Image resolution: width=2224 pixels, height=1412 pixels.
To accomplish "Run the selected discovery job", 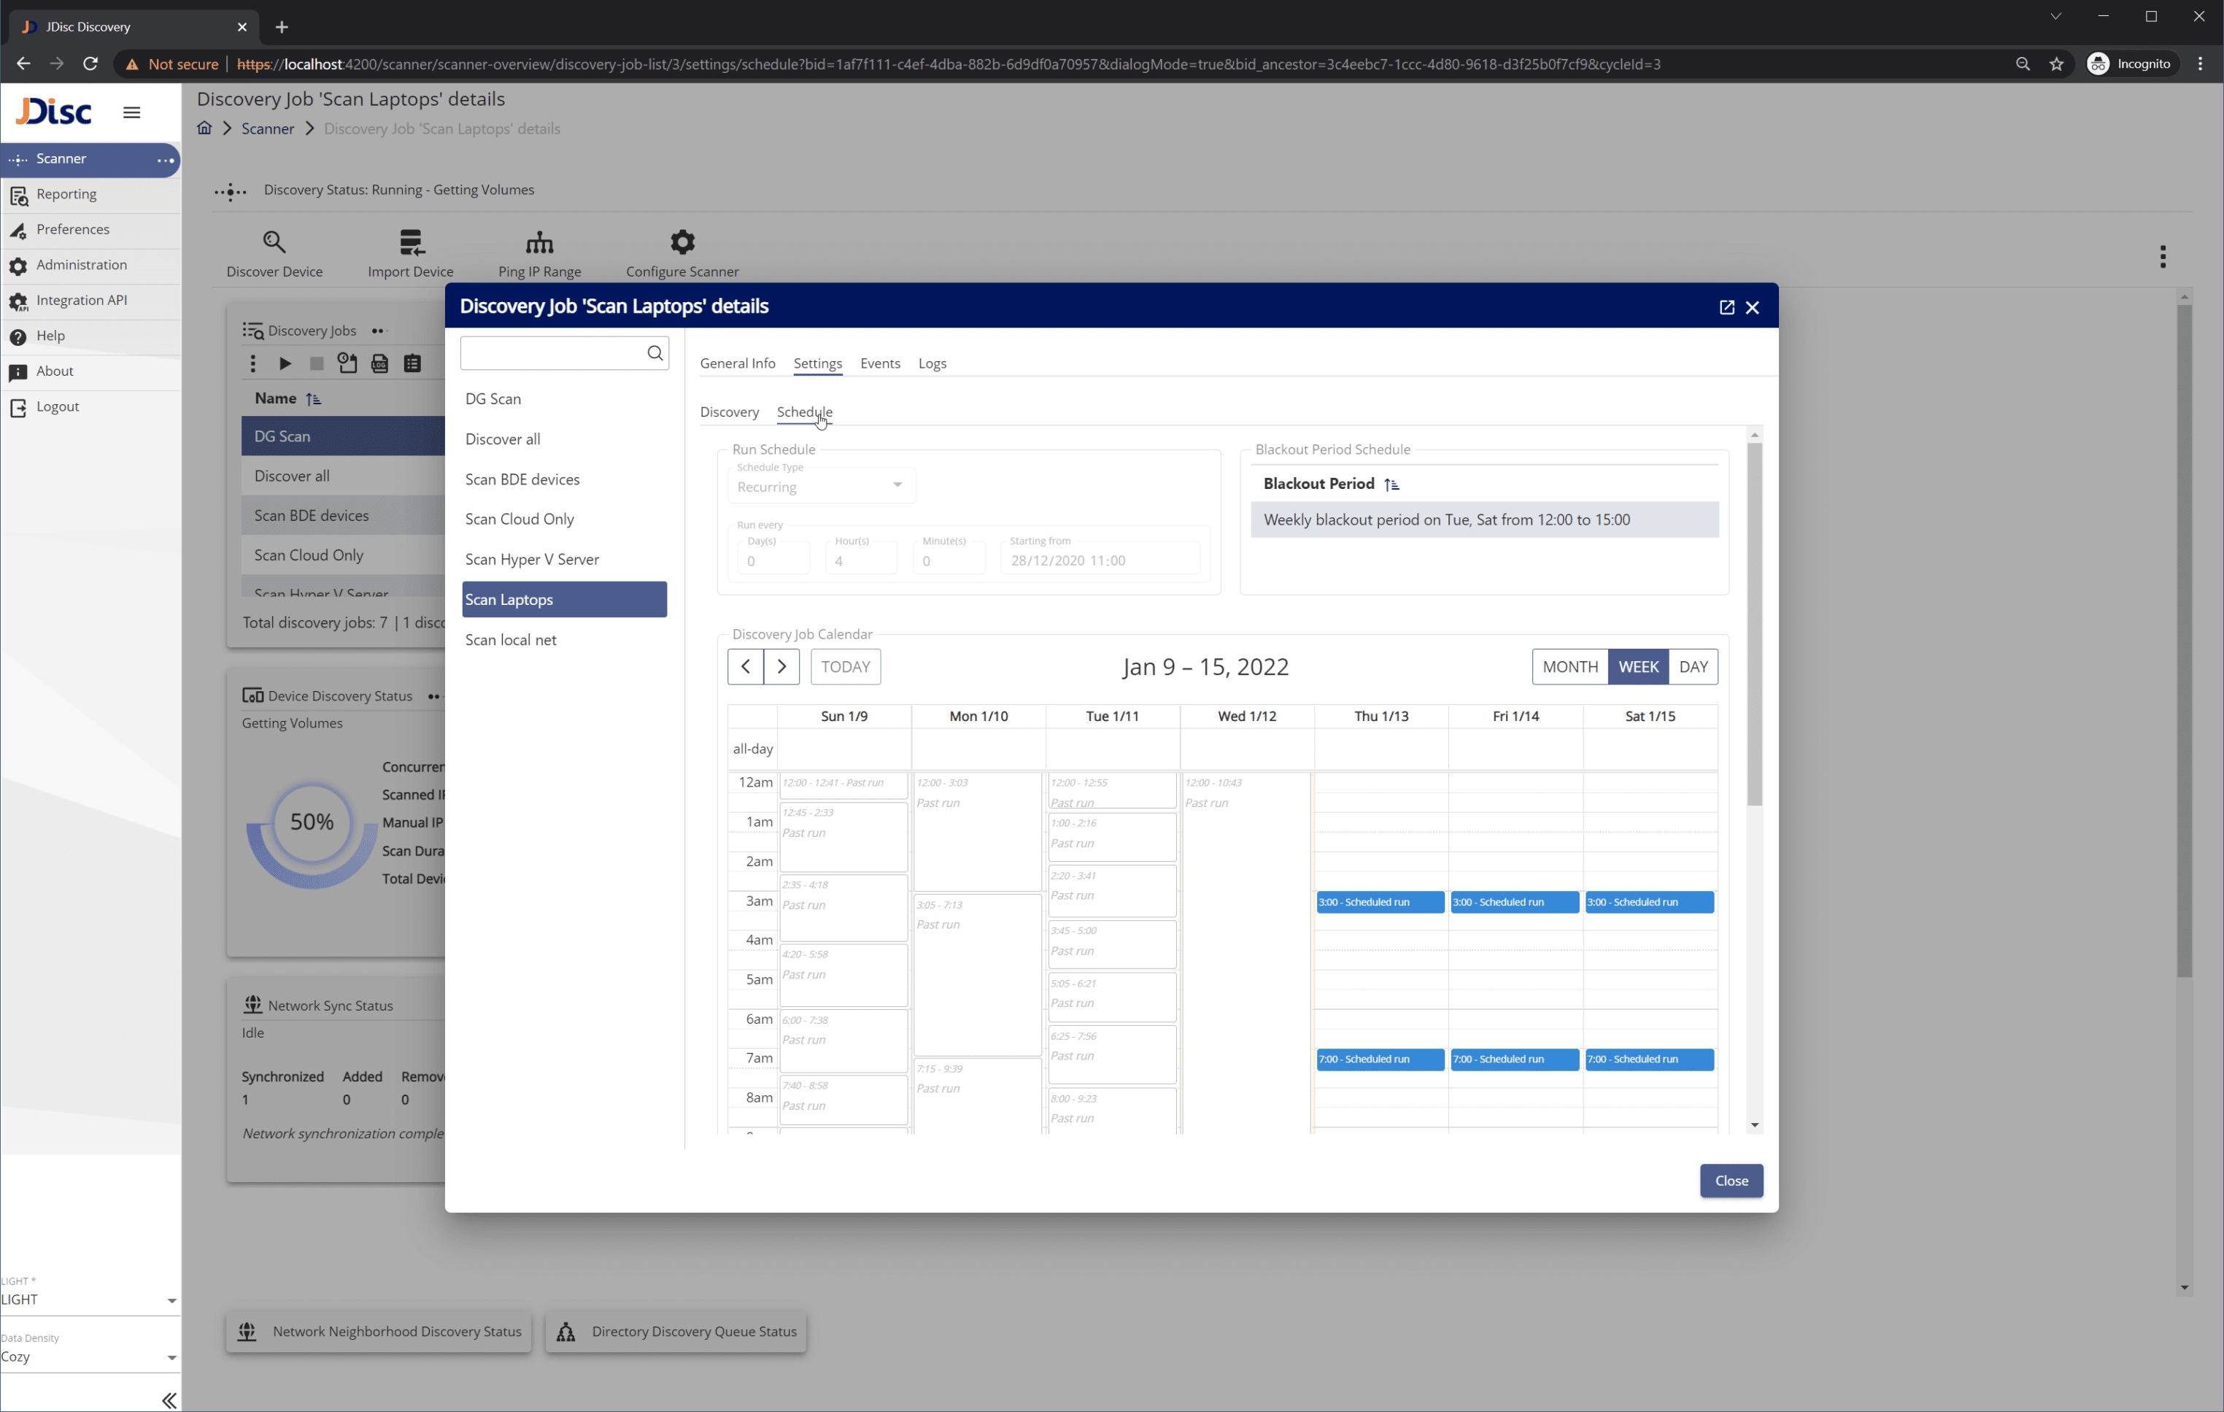I will point(285,363).
